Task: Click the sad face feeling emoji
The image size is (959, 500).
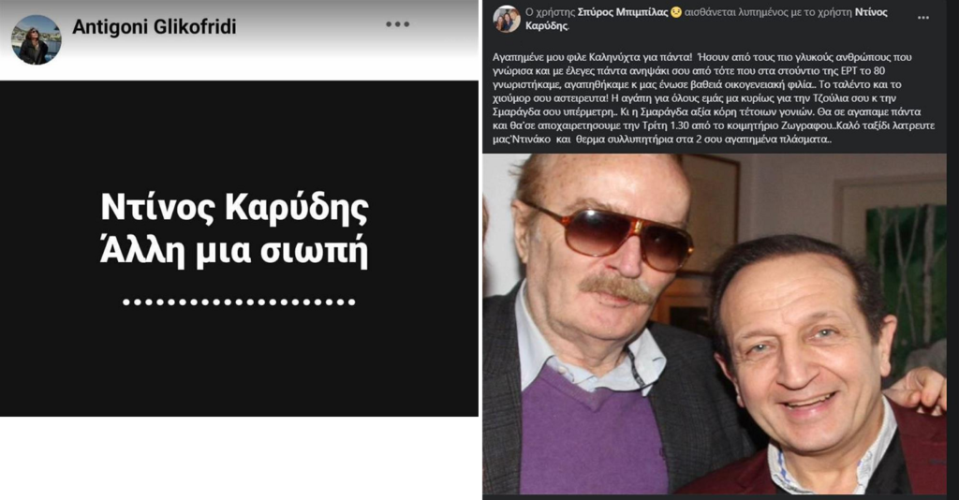Action: [x=676, y=12]
